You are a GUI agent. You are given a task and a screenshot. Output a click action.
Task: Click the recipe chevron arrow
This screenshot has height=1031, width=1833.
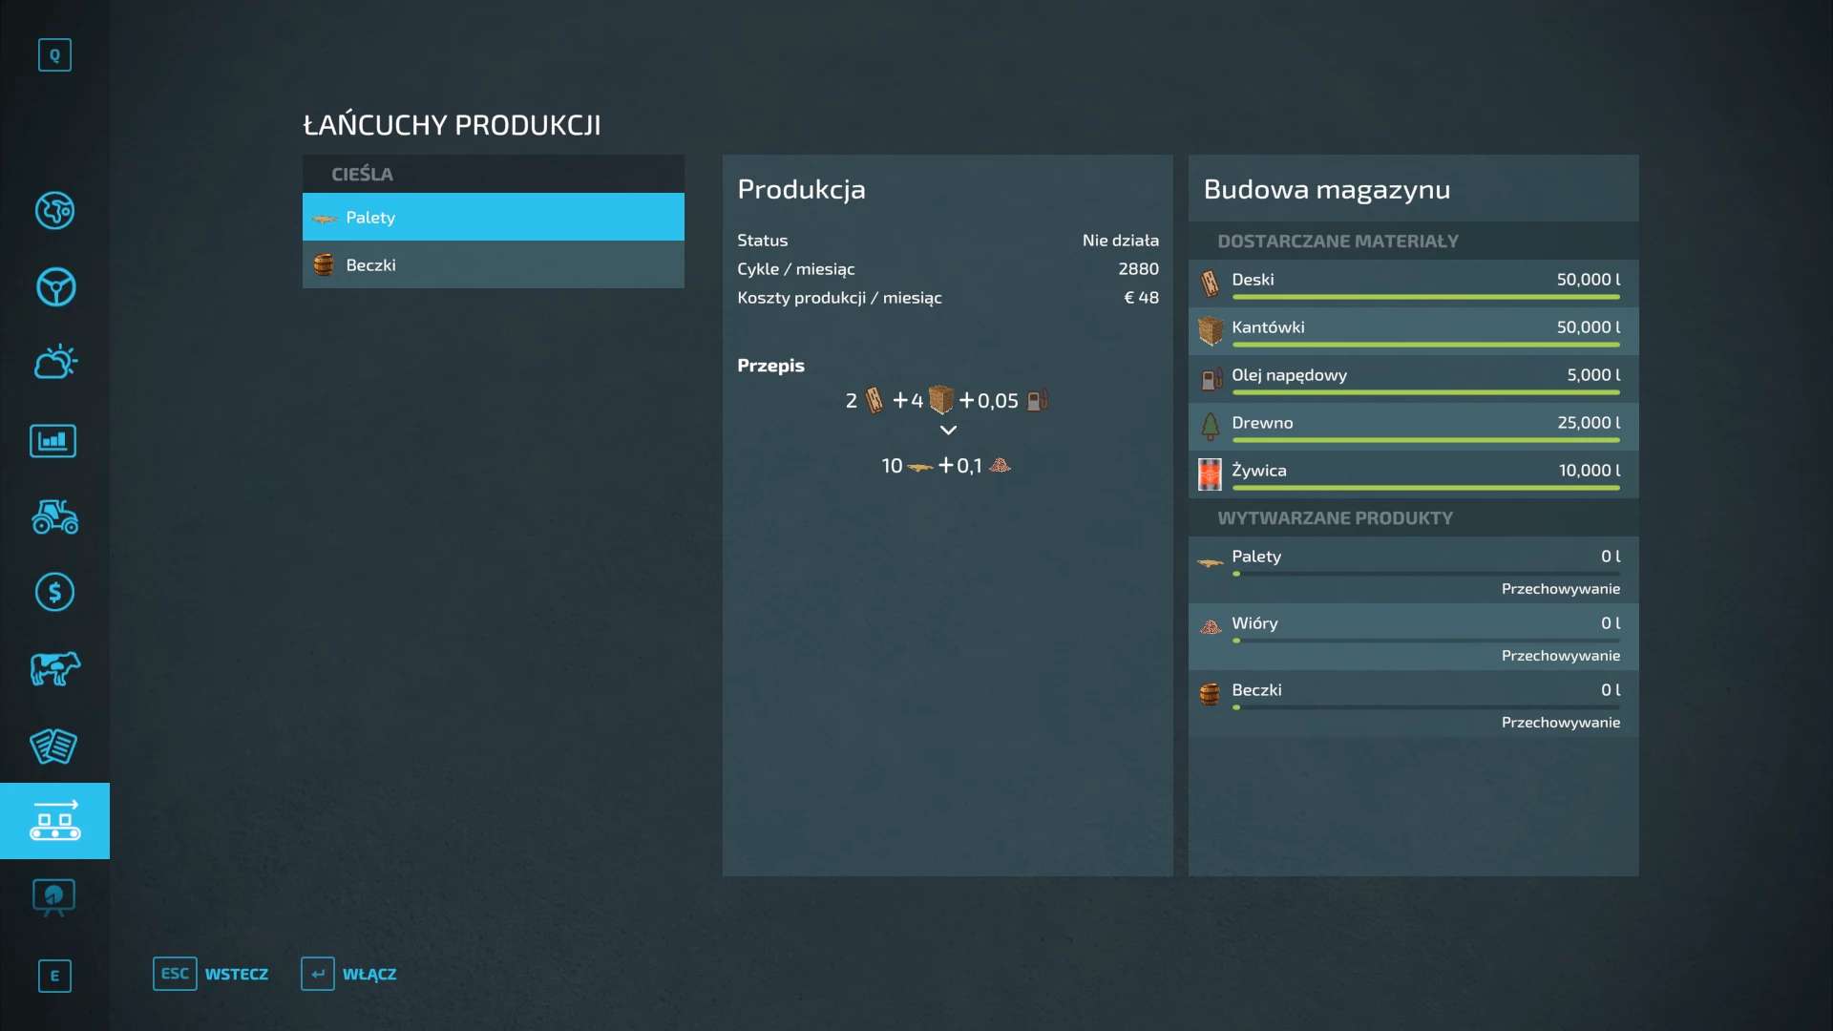(947, 431)
